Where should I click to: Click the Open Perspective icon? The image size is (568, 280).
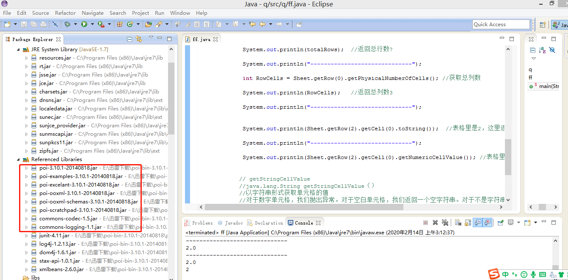point(543,25)
